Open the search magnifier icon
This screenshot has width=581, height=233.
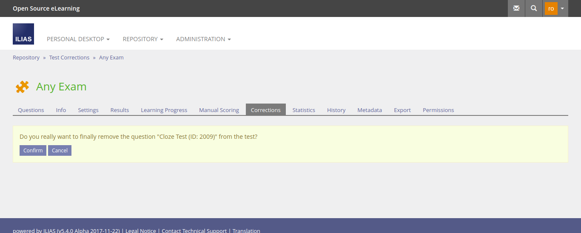(x=534, y=8)
